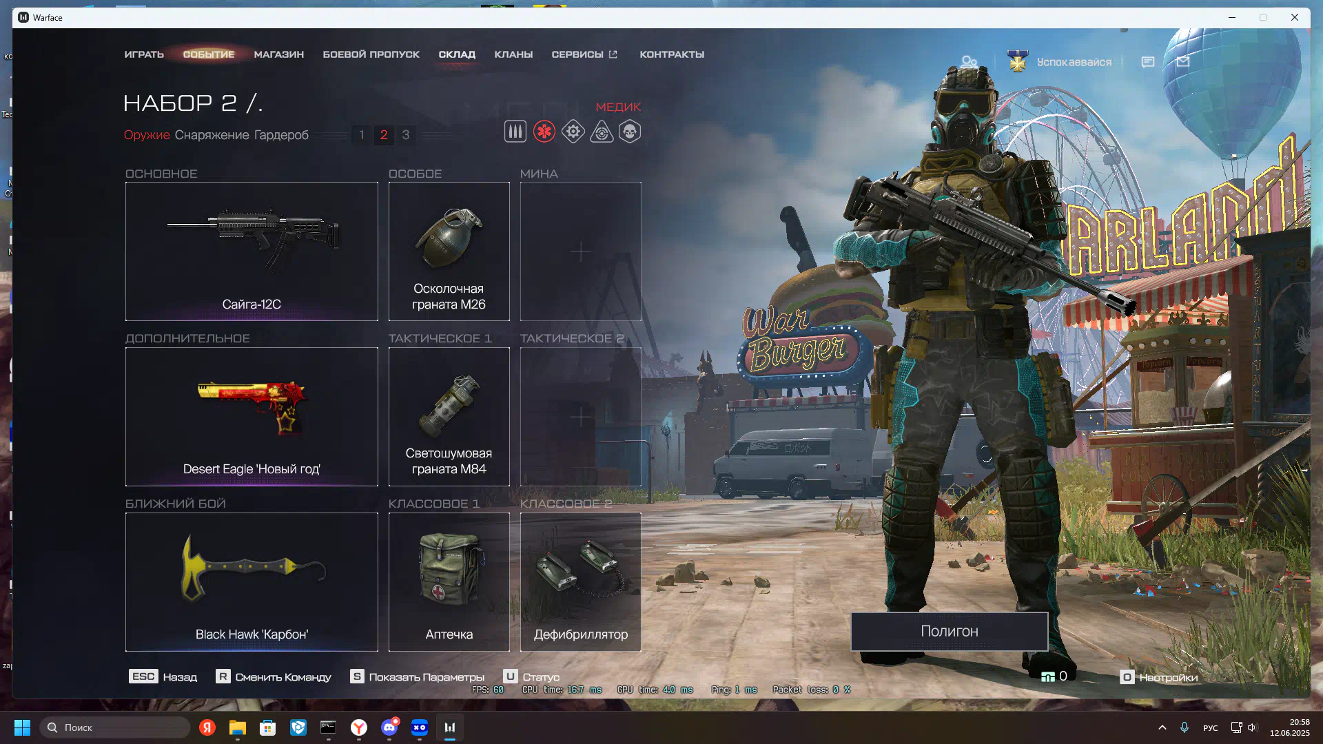Select the Rifleman class icon
The width and height of the screenshot is (1323, 744).
[515, 132]
